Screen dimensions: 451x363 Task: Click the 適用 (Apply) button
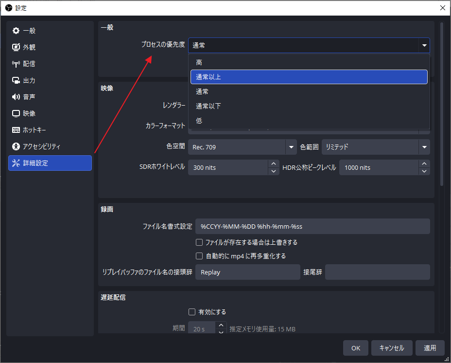[x=430, y=347]
